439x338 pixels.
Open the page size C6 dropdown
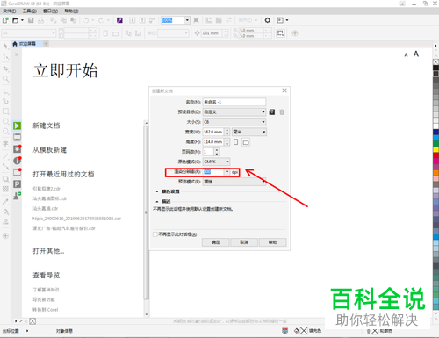point(234,122)
